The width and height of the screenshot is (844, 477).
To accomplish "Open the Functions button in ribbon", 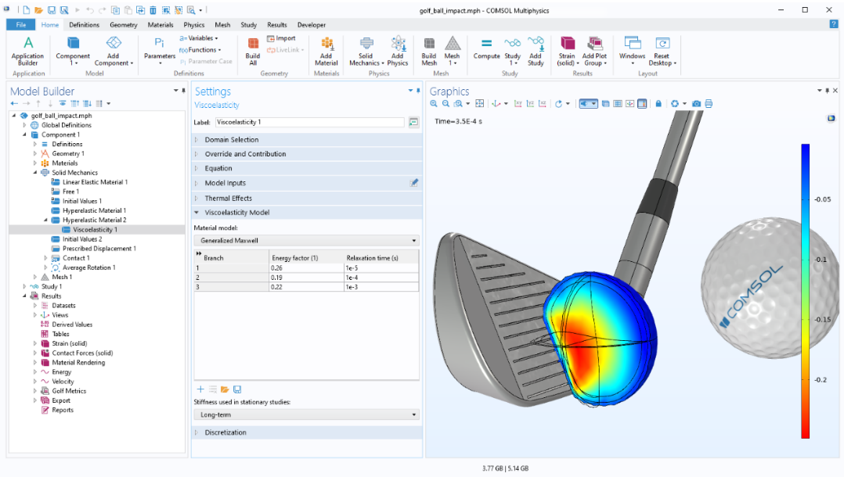I will [x=200, y=50].
